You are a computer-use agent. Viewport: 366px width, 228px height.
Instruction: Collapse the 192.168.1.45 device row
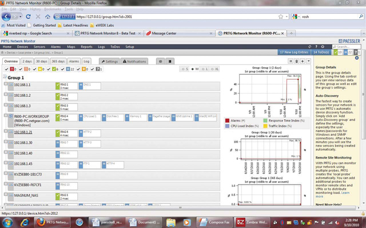[x=6, y=162]
